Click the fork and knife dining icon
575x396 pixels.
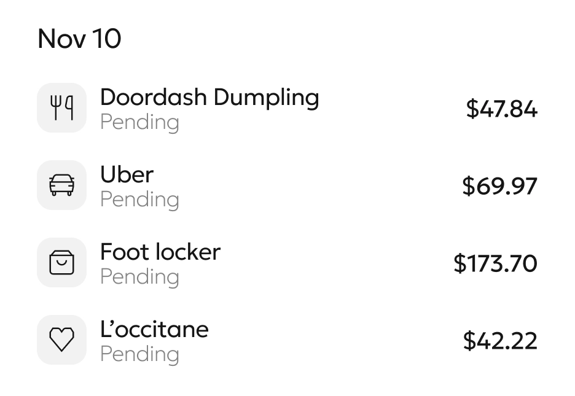tap(61, 108)
